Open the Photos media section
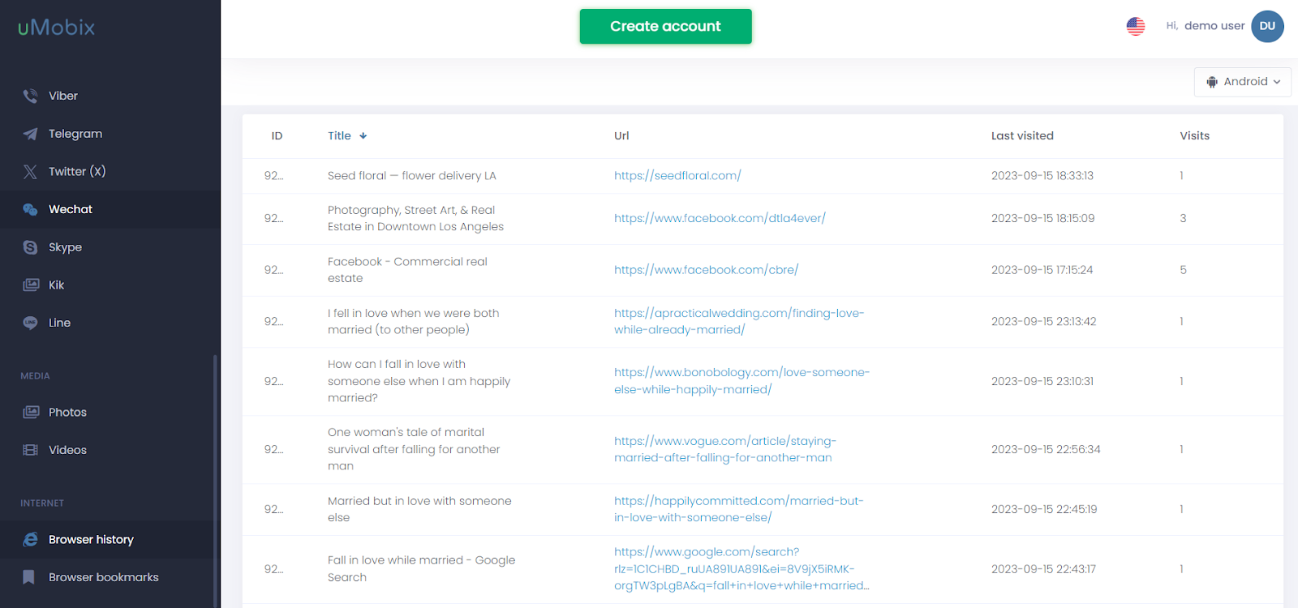The image size is (1298, 608). tap(67, 412)
